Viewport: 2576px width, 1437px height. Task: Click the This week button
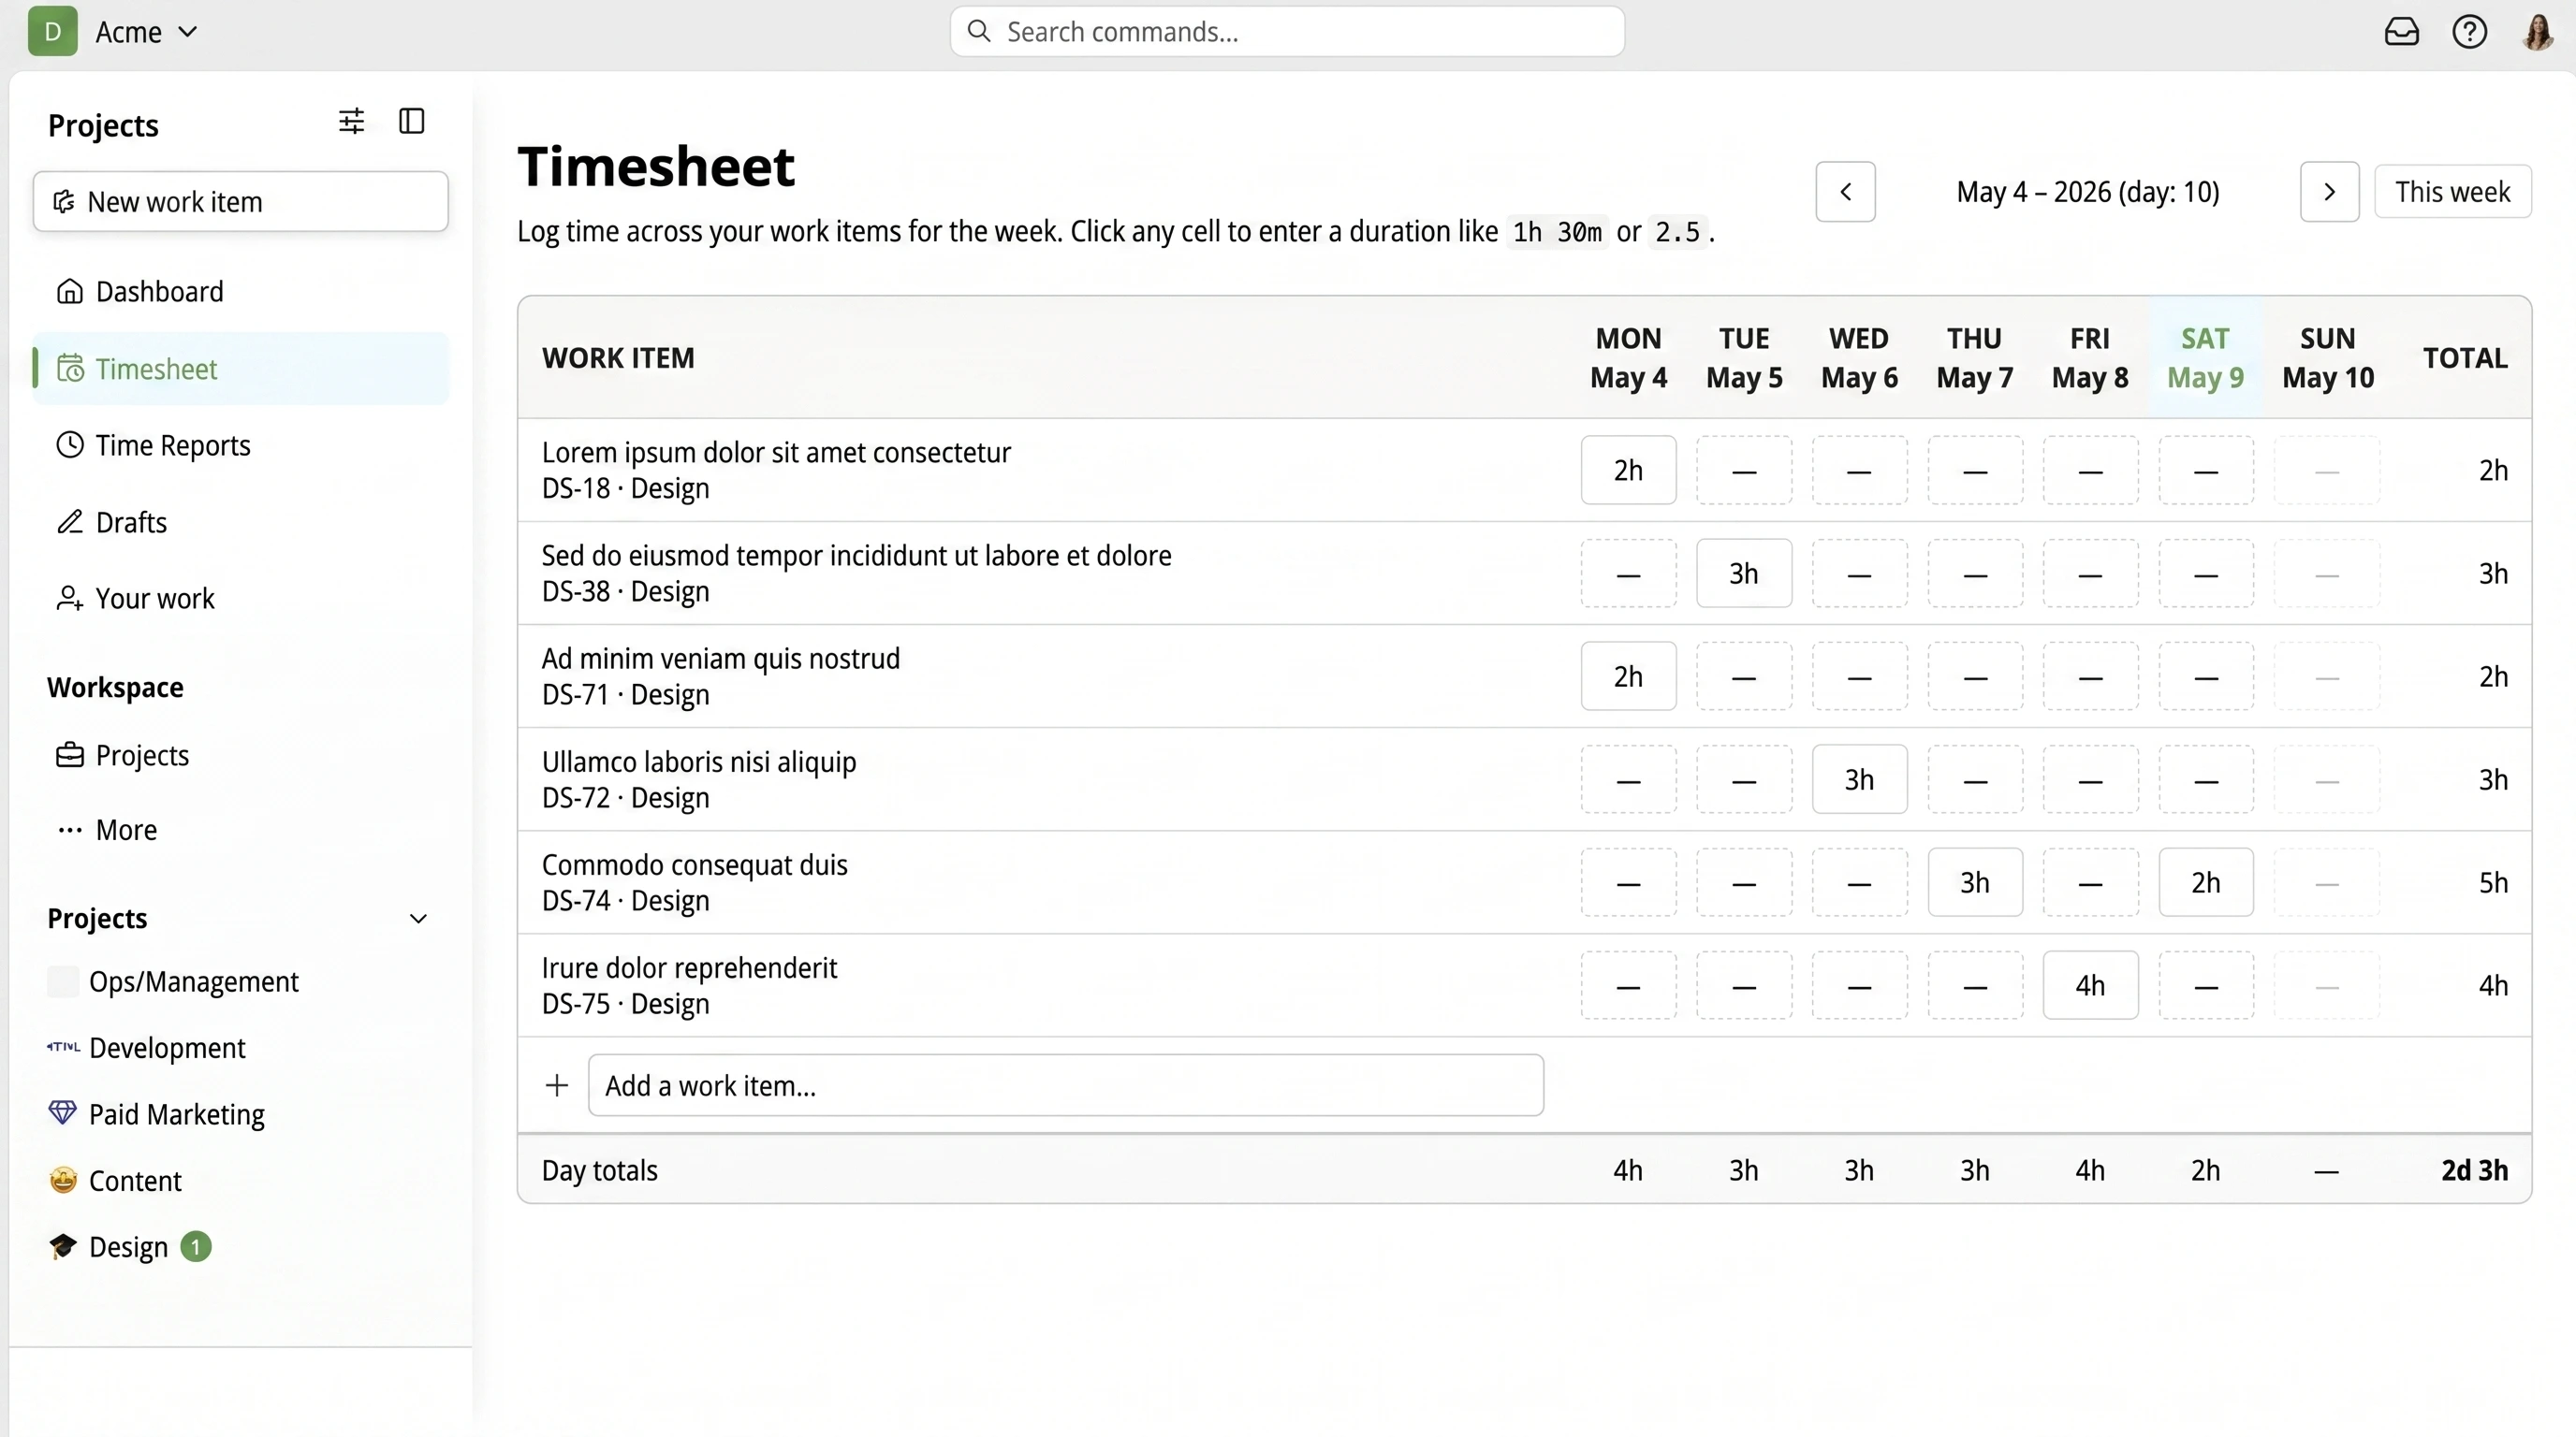coord(2452,192)
